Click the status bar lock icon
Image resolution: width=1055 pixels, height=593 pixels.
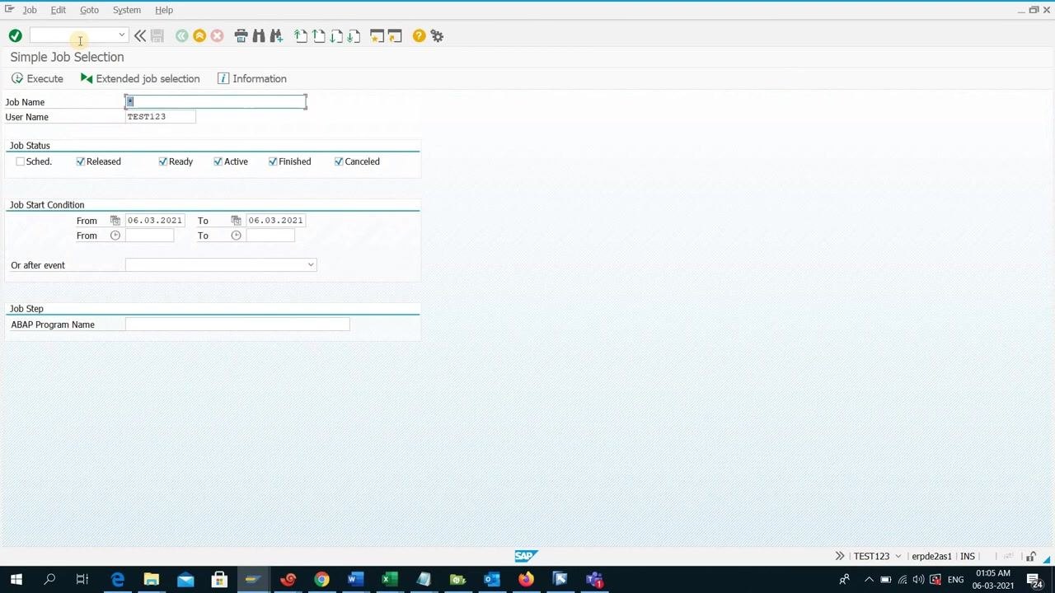coord(1031,557)
